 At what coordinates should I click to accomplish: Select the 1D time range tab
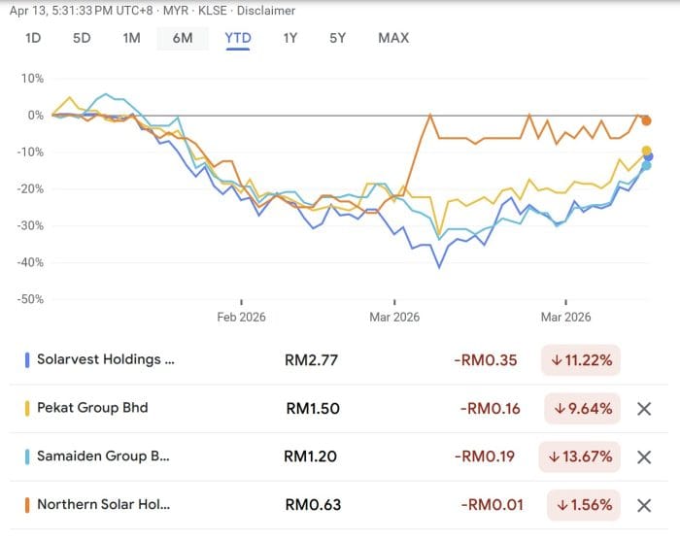[x=33, y=38]
